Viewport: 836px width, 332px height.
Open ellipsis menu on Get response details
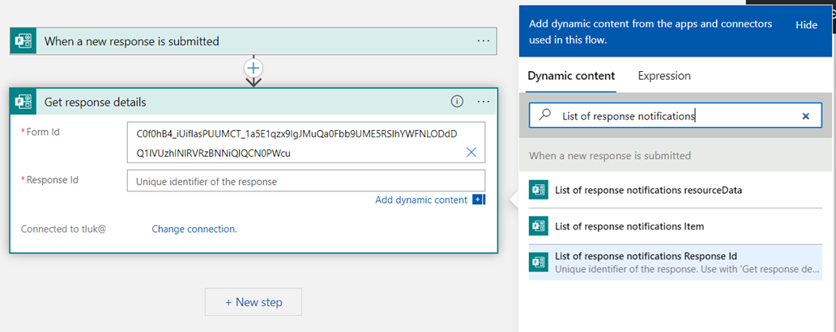pos(484,102)
